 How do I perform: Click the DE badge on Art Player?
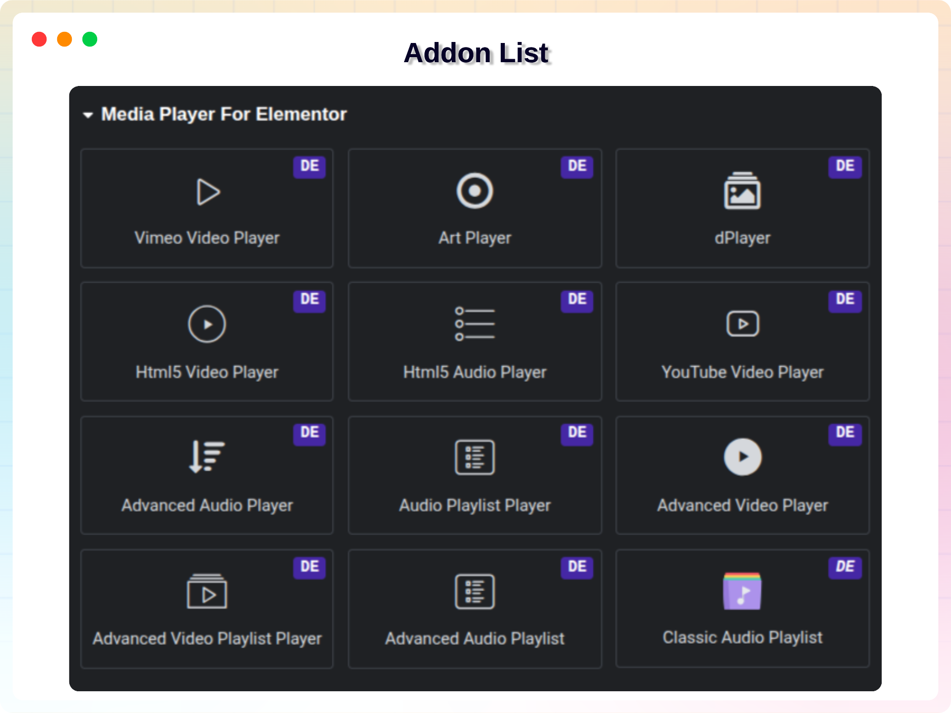tap(577, 166)
